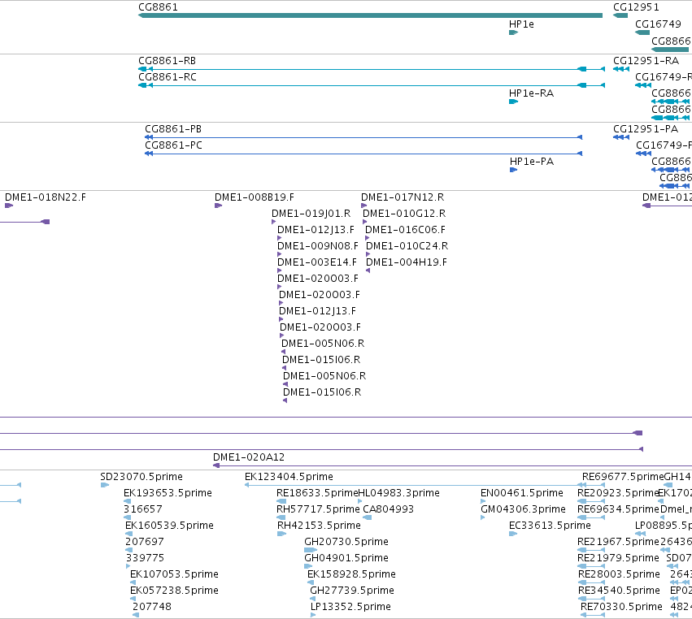Select the CG12951-PA protein feature
The image size is (692, 619).
tap(621, 137)
